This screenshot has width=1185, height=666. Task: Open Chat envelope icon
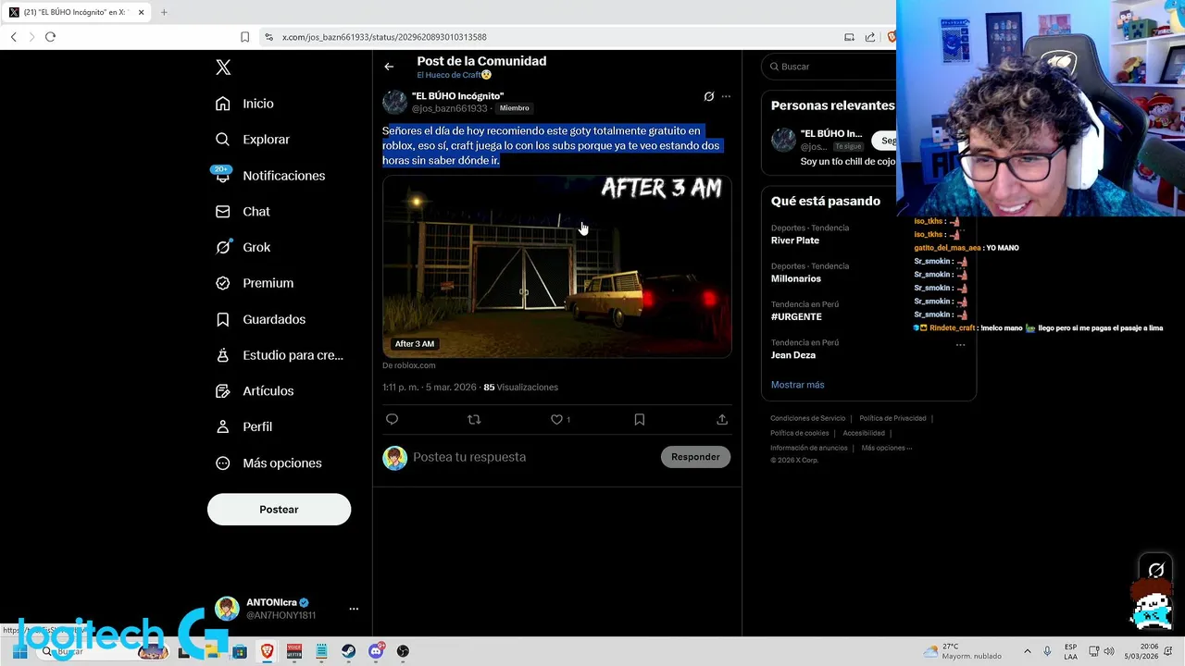point(222,211)
